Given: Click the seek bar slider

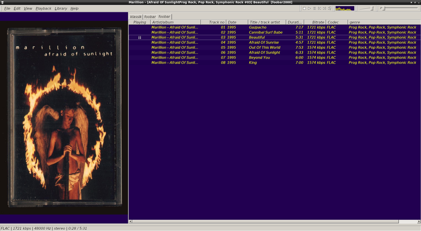Looking at the screenshot, I should 399,9.
